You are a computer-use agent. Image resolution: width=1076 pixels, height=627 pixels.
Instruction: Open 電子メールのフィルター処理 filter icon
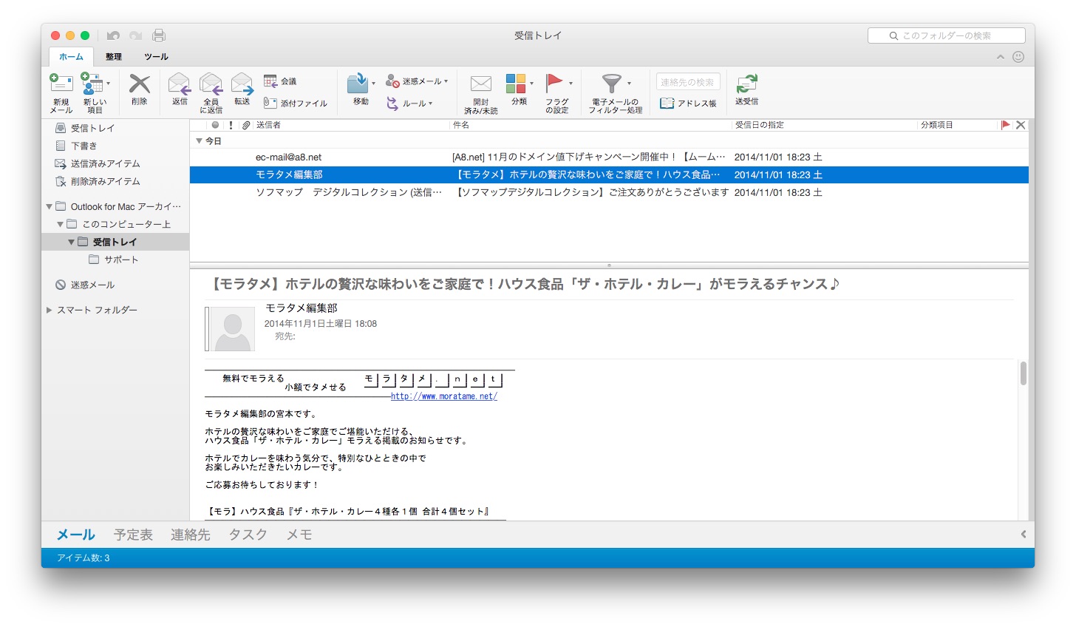click(x=611, y=83)
